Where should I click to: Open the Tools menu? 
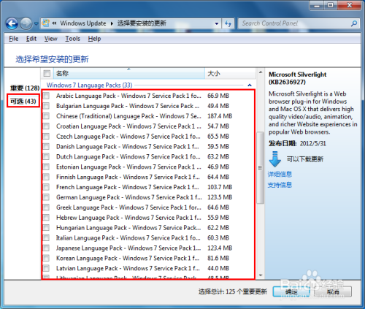pos(72,39)
